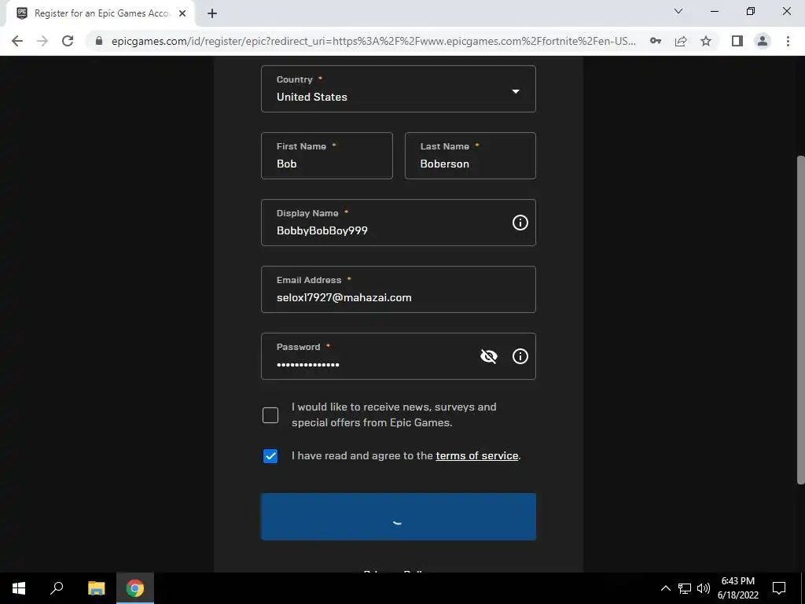This screenshot has height=604, width=805.
Task: Close the Epic Games register tab
Action: 182,14
